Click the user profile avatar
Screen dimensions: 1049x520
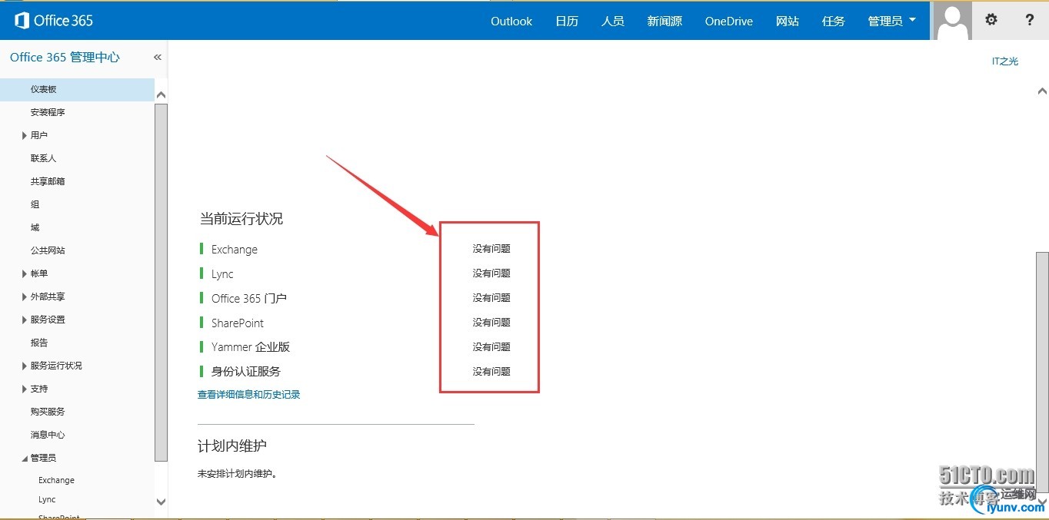tap(952, 21)
